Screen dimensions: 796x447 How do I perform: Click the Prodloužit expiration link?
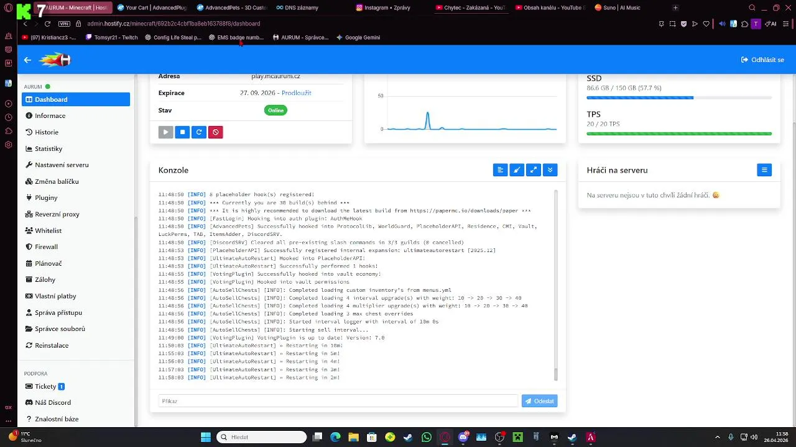click(296, 93)
